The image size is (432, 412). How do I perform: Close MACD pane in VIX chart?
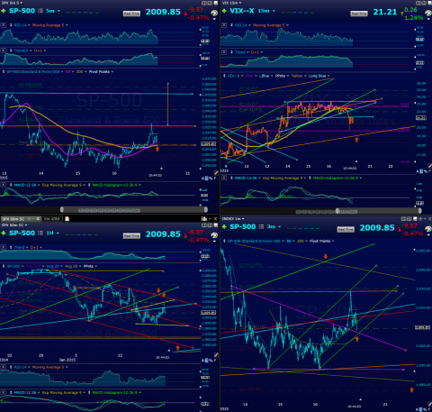(x=224, y=178)
